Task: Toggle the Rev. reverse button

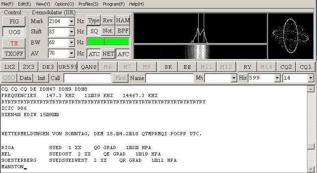Action: point(108,20)
